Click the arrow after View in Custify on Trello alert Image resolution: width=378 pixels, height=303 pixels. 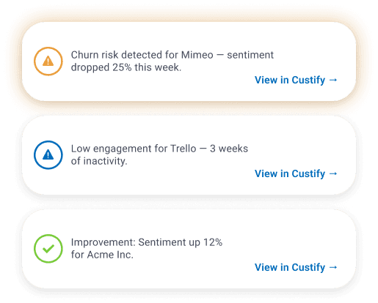[x=333, y=173]
